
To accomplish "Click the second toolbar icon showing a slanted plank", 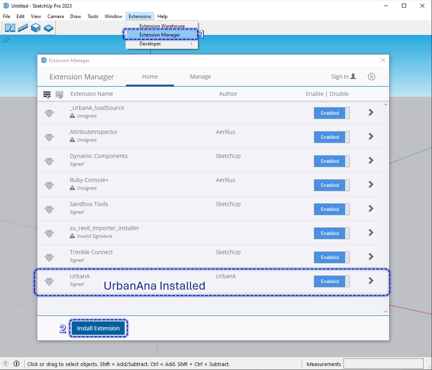I will tap(23, 28).
